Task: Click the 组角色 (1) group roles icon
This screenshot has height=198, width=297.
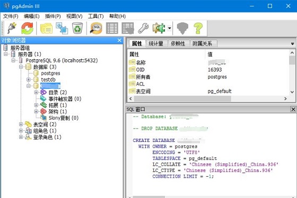Action: coord(29,131)
